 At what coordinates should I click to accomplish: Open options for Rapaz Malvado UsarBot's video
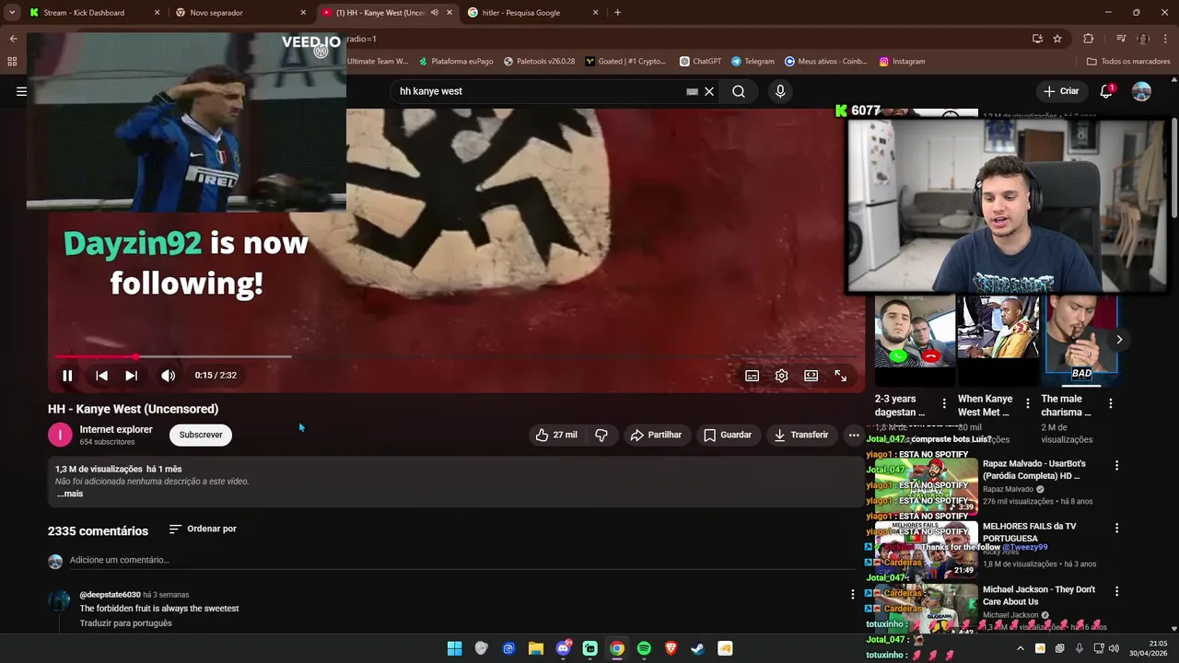click(x=1116, y=466)
